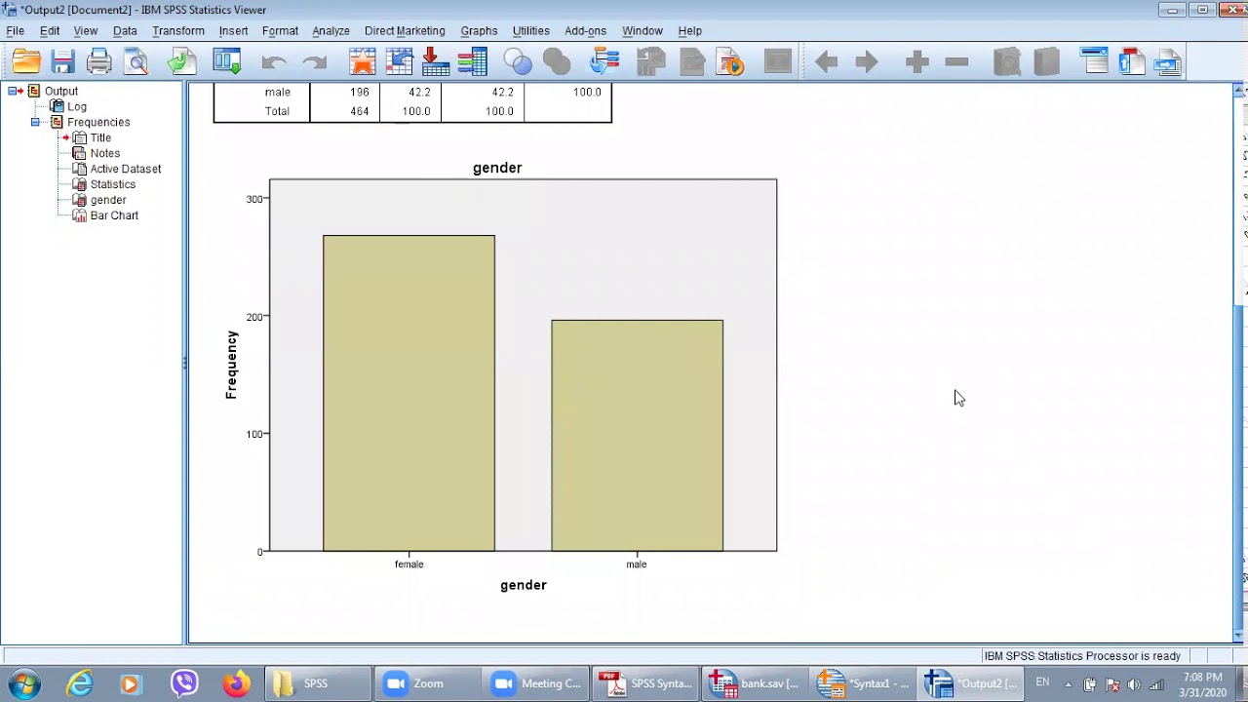
Task: Click the Export output green arrow icon
Action: (x=181, y=62)
